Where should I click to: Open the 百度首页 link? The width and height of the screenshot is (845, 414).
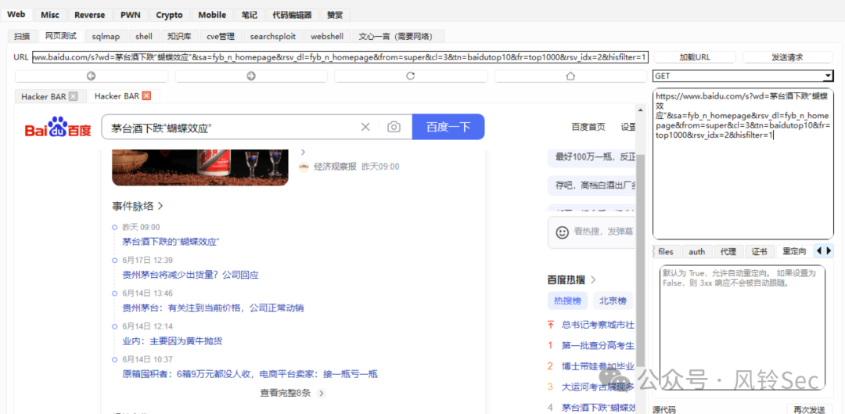pyautogui.click(x=588, y=128)
